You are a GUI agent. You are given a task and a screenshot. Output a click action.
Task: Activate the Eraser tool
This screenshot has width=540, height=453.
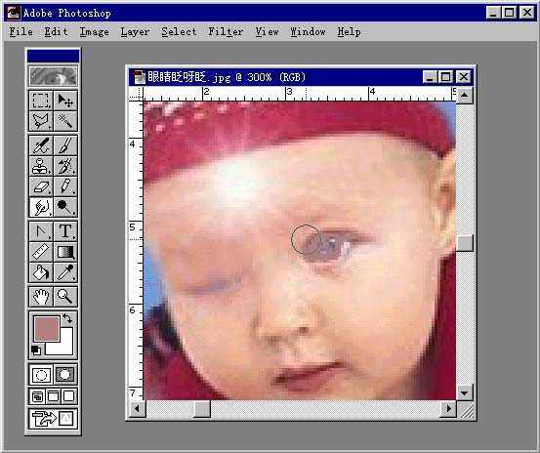point(41,186)
